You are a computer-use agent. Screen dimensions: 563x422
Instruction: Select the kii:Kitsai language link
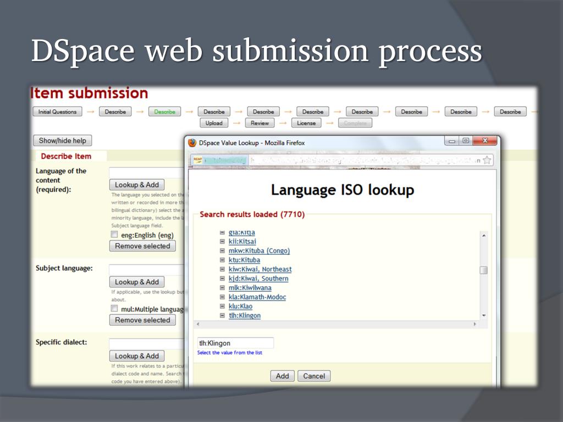click(x=242, y=242)
